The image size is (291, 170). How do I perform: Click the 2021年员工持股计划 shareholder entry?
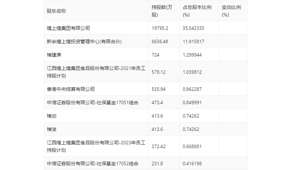point(96,72)
